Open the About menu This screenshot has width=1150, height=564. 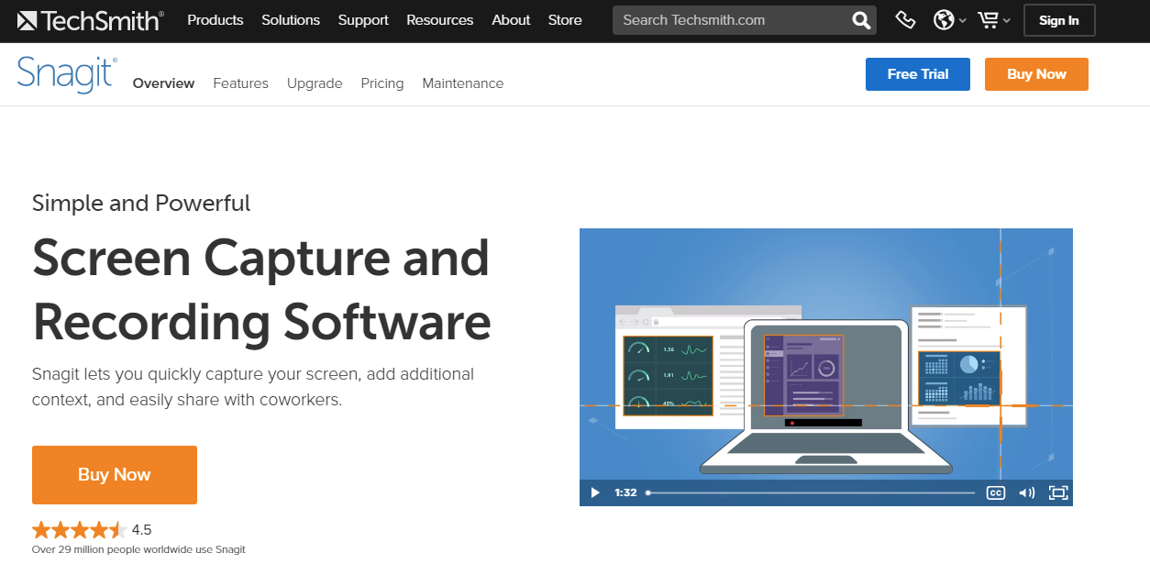[511, 20]
